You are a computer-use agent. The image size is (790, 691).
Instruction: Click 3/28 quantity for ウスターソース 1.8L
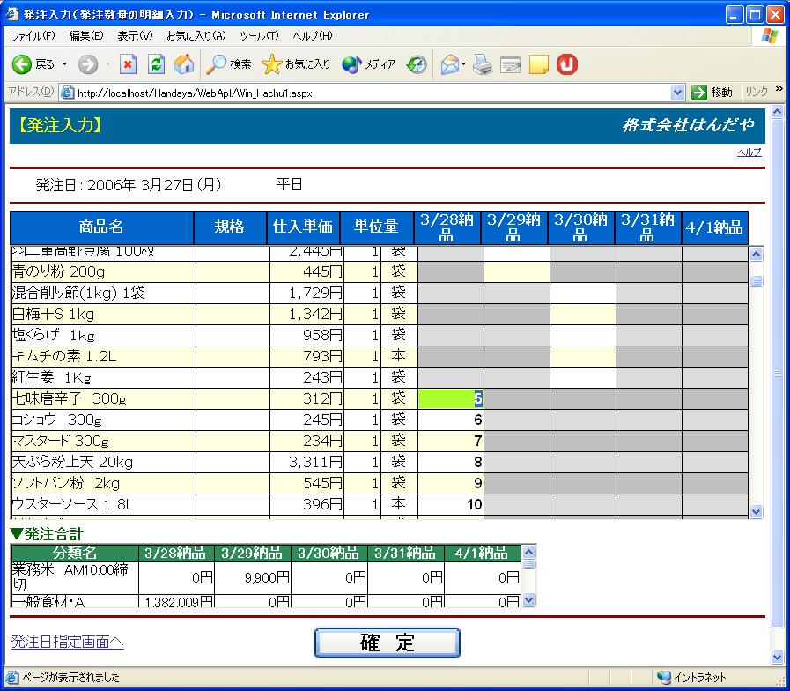(450, 504)
